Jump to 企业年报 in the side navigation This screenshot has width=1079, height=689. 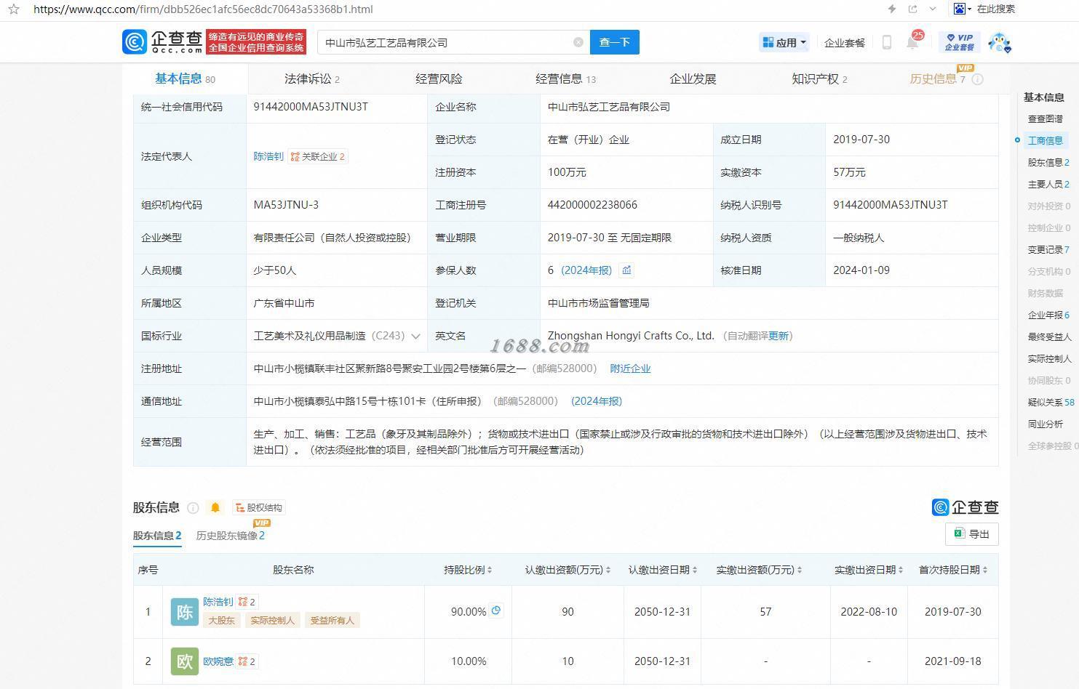point(1048,315)
